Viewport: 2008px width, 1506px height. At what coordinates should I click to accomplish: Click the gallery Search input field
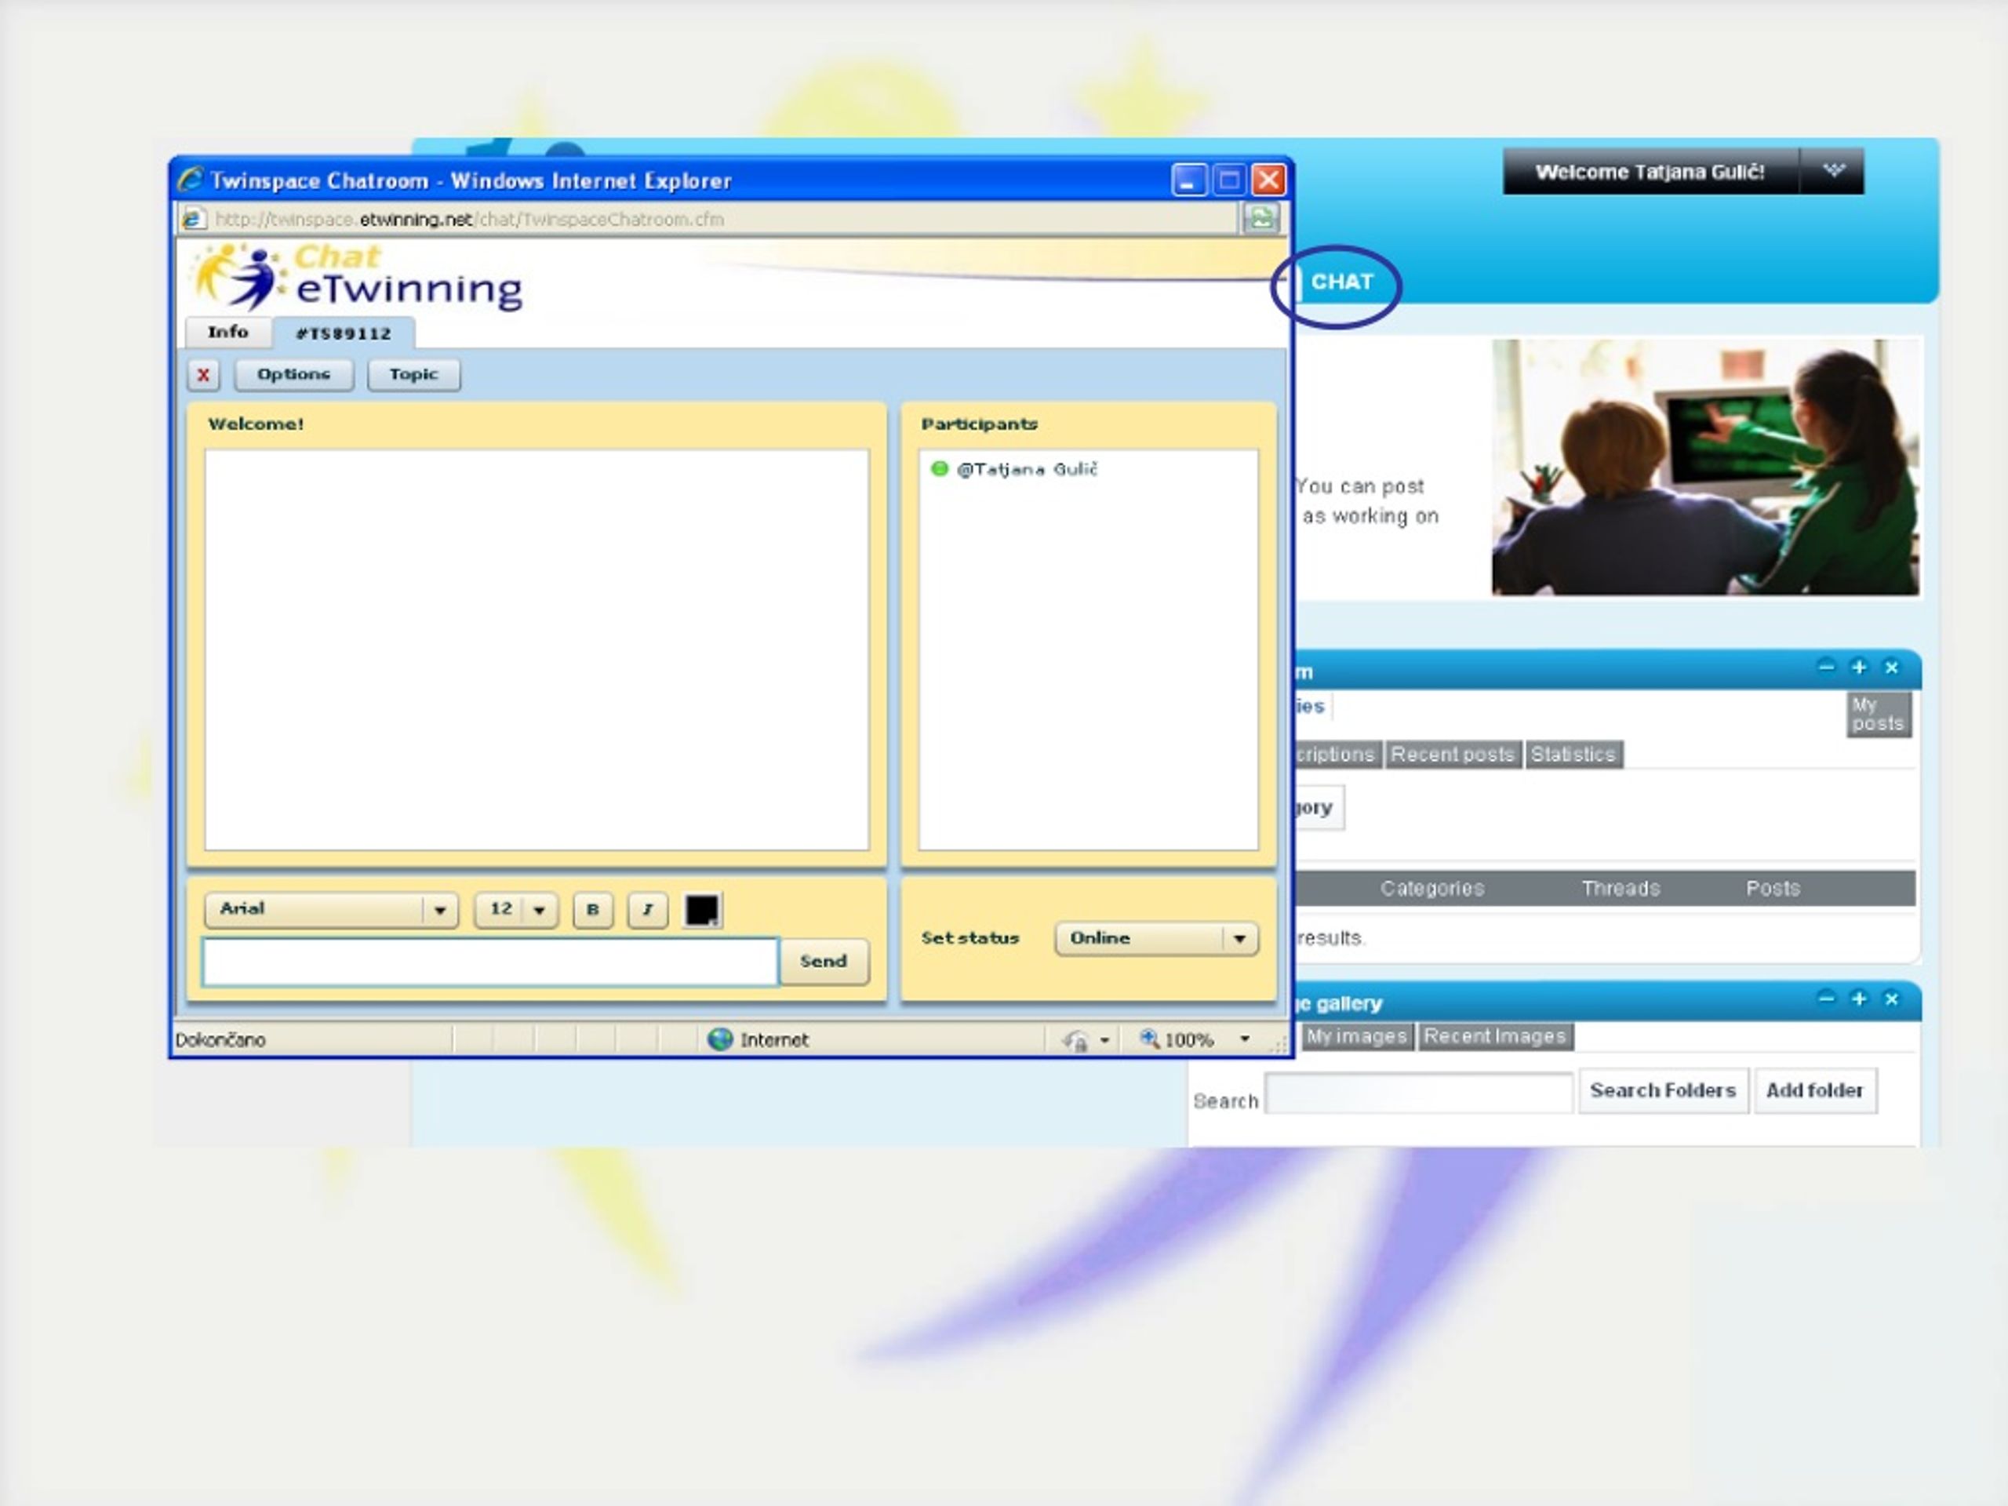tap(1419, 1092)
